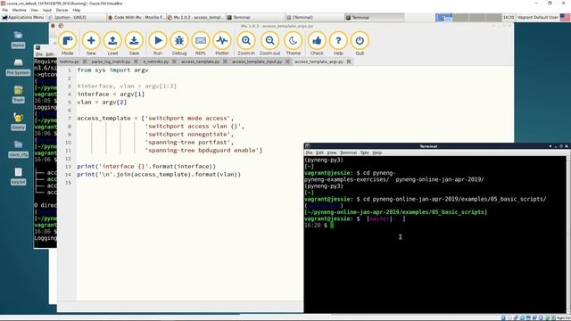The height and width of the screenshot is (321, 571).
Task: Select the access_template_argv.py tab
Action: pyautogui.click(x=319, y=62)
